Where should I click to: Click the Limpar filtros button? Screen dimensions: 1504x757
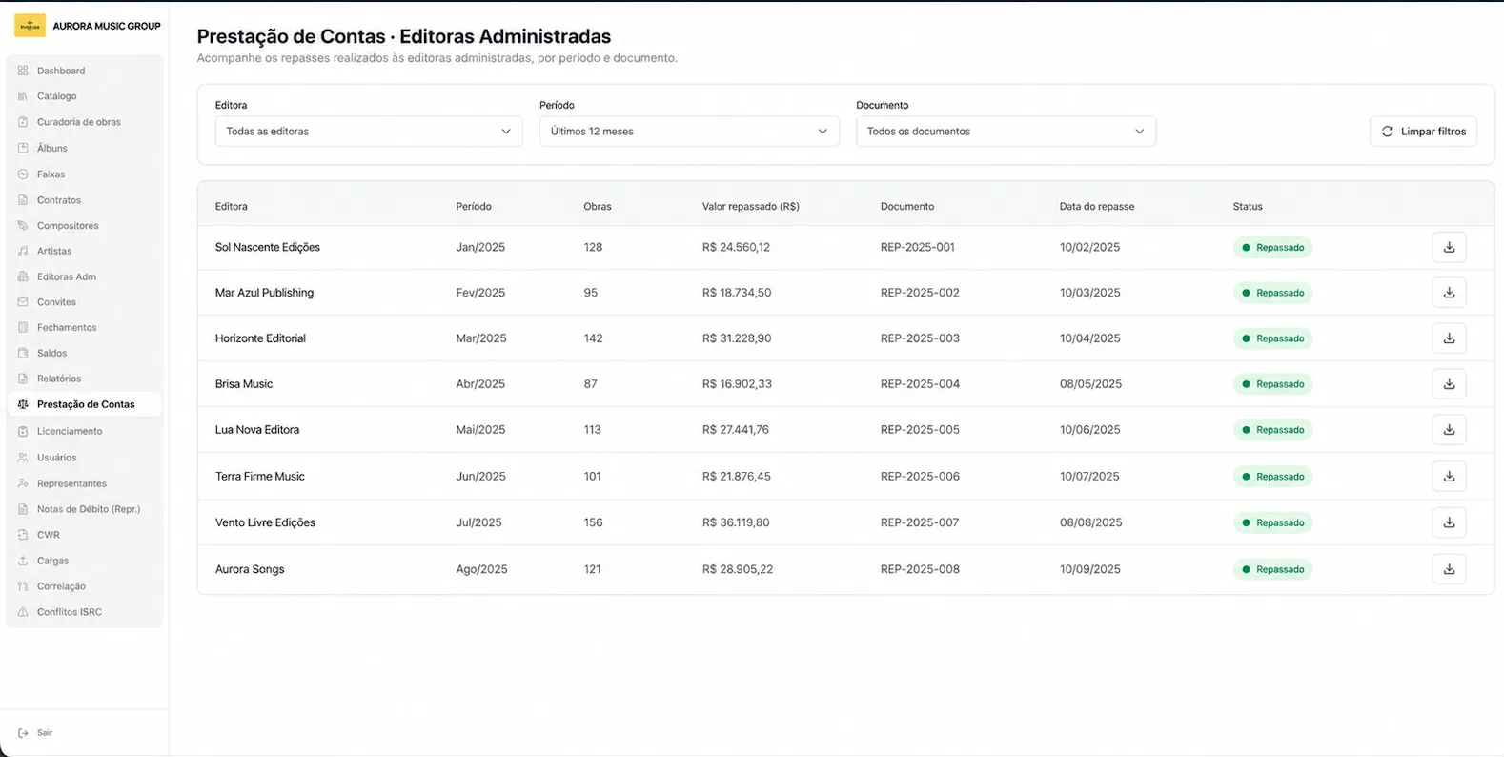(x=1423, y=132)
